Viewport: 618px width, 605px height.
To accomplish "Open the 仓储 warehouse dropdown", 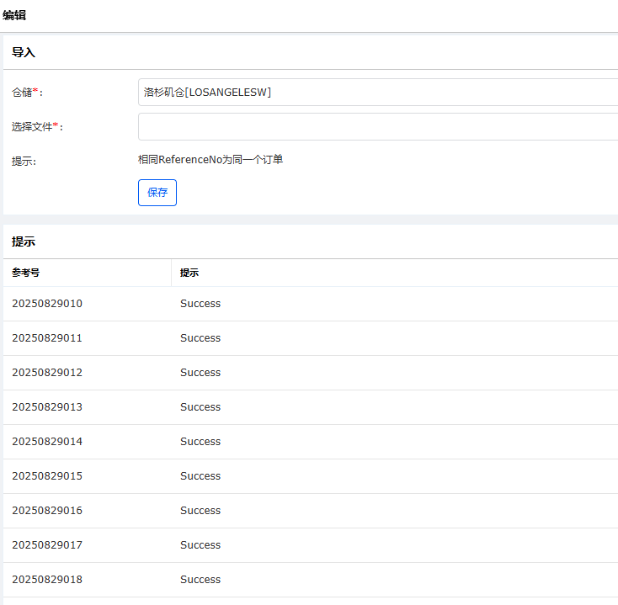I will click(x=377, y=93).
